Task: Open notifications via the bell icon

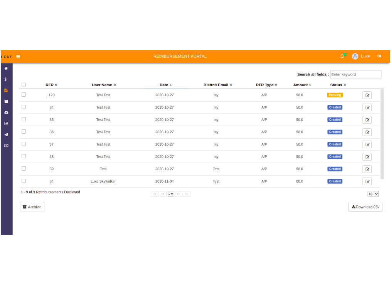Action: pos(342,56)
